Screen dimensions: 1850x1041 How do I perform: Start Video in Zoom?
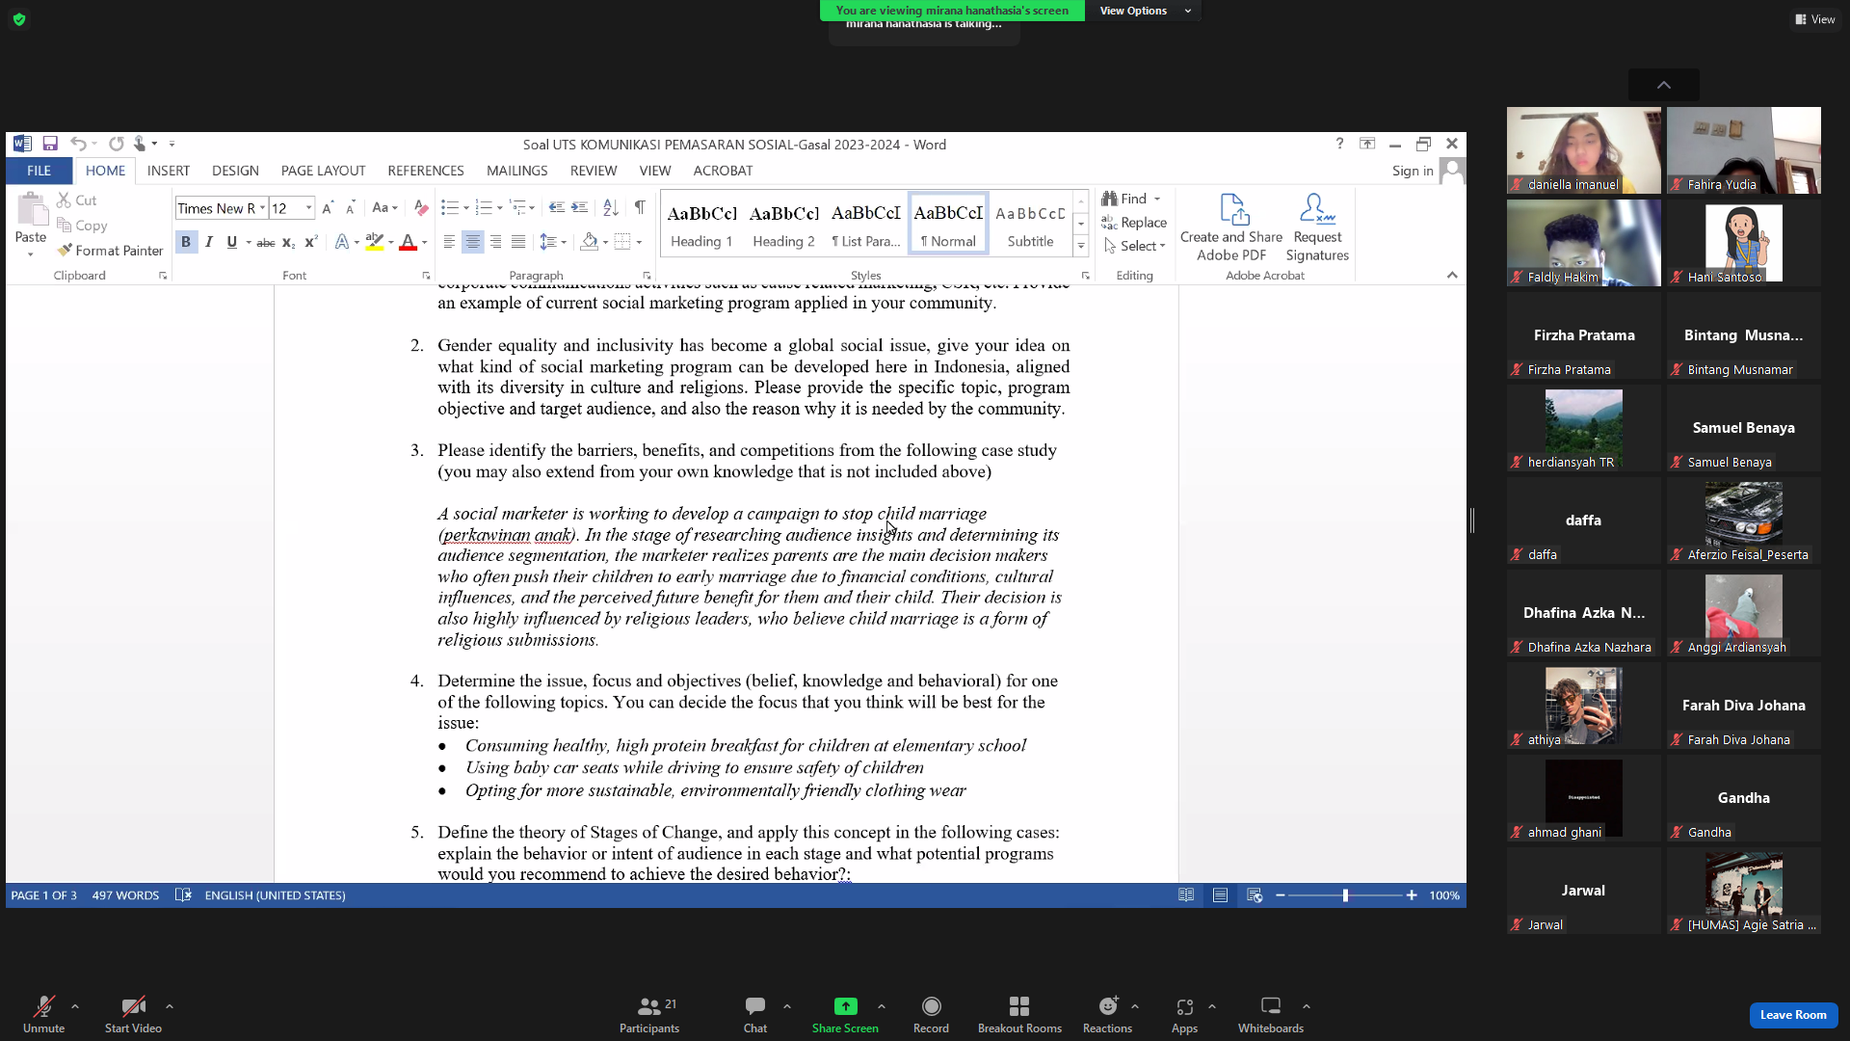tap(133, 1015)
